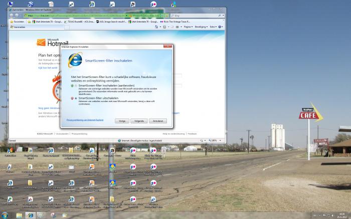The image size is (351, 219).
Task: Click the taskbar clock
Action: [x=342, y=215]
